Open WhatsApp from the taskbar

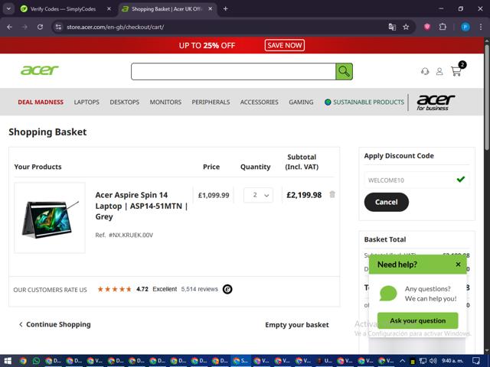point(36,361)
